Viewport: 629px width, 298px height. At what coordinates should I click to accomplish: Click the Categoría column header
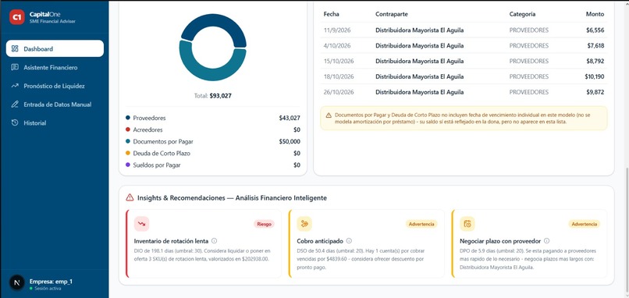(522, 14)
